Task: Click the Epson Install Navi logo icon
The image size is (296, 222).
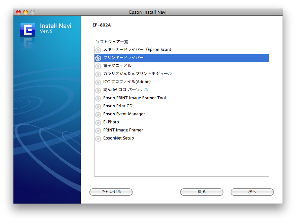Action: pyautogui.click(x=28, y=30)
